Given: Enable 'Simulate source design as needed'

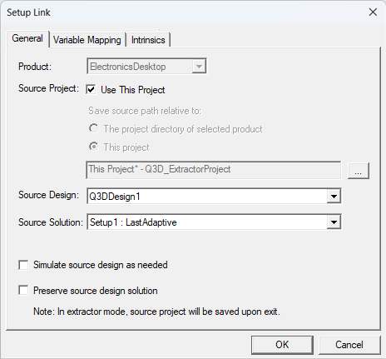Looking at the screenshot, I should pos(23,265).
